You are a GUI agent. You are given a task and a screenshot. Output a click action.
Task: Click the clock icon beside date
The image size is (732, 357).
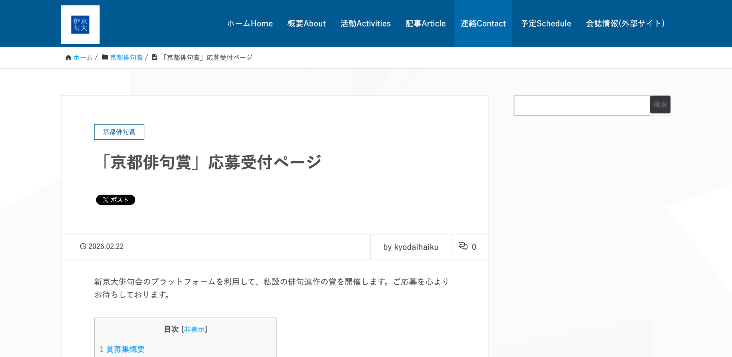(x=83, y=246)
